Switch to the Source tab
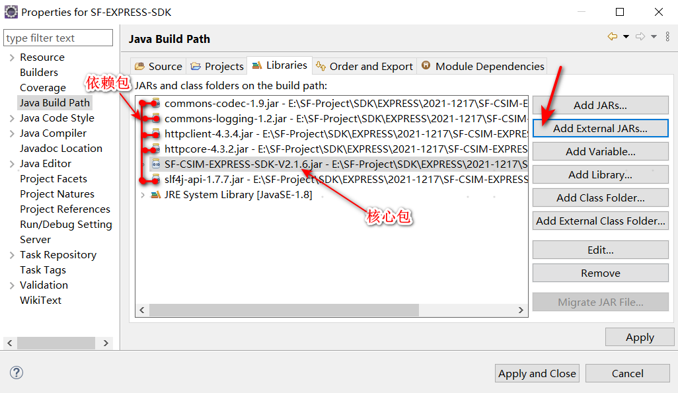This screenshot has height=393, width=678. (159, 66)
